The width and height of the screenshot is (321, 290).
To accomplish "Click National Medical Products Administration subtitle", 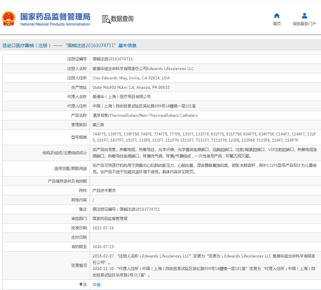I will [55, 24].
